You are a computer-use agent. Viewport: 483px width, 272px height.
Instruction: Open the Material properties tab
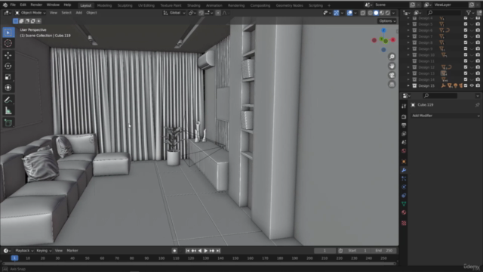click(404, 212)
